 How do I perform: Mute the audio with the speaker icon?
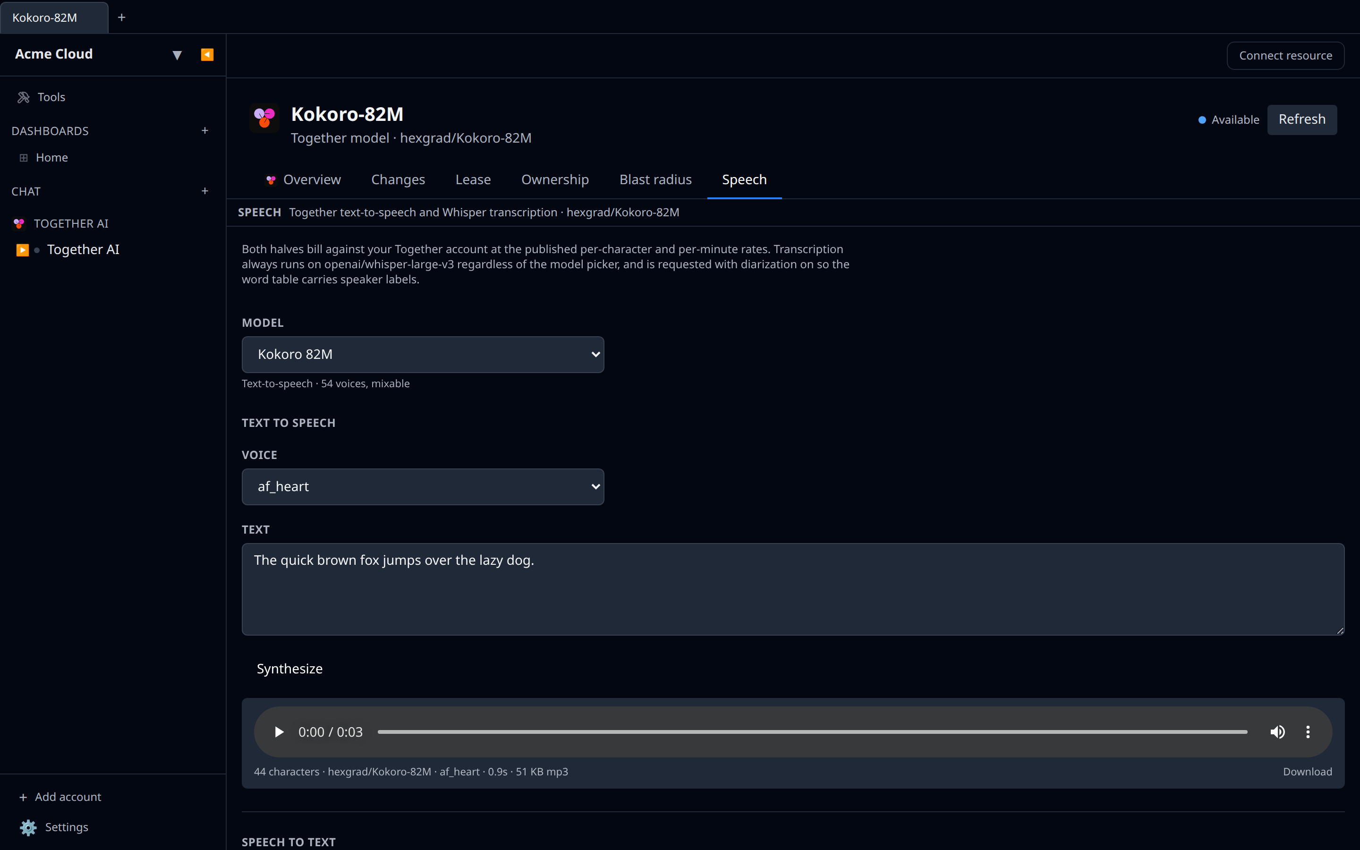[x=1277, y=732]
